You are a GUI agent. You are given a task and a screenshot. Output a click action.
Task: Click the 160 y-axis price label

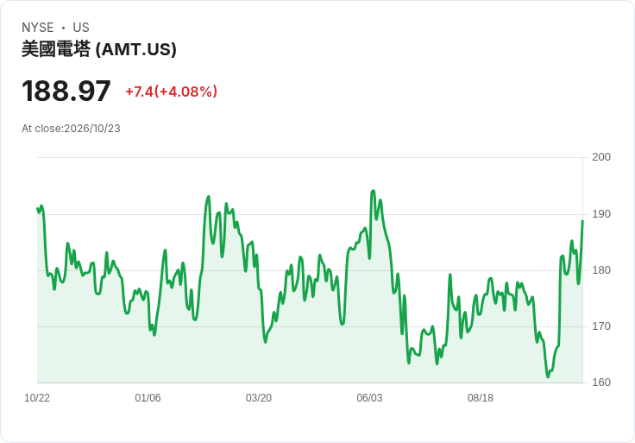[x=601, y=383]
